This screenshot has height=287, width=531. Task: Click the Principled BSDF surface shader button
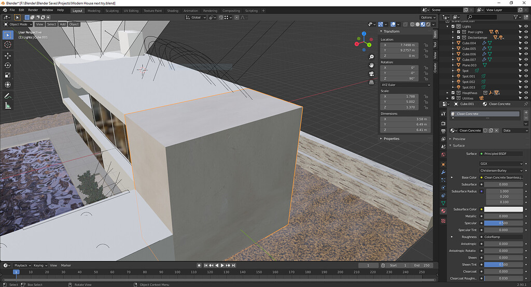coord(501,154)
